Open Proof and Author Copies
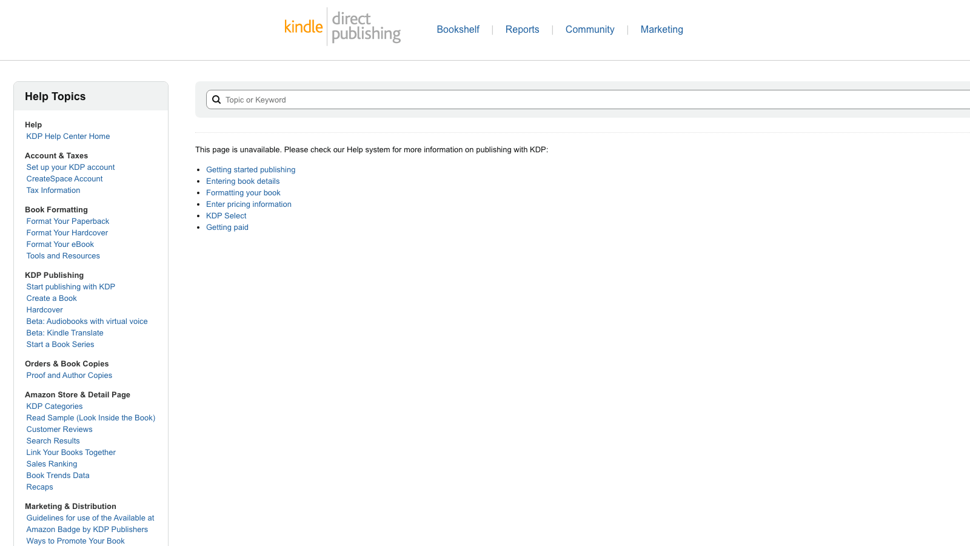This screenshot has width=970, height=546. pos(69,376)
